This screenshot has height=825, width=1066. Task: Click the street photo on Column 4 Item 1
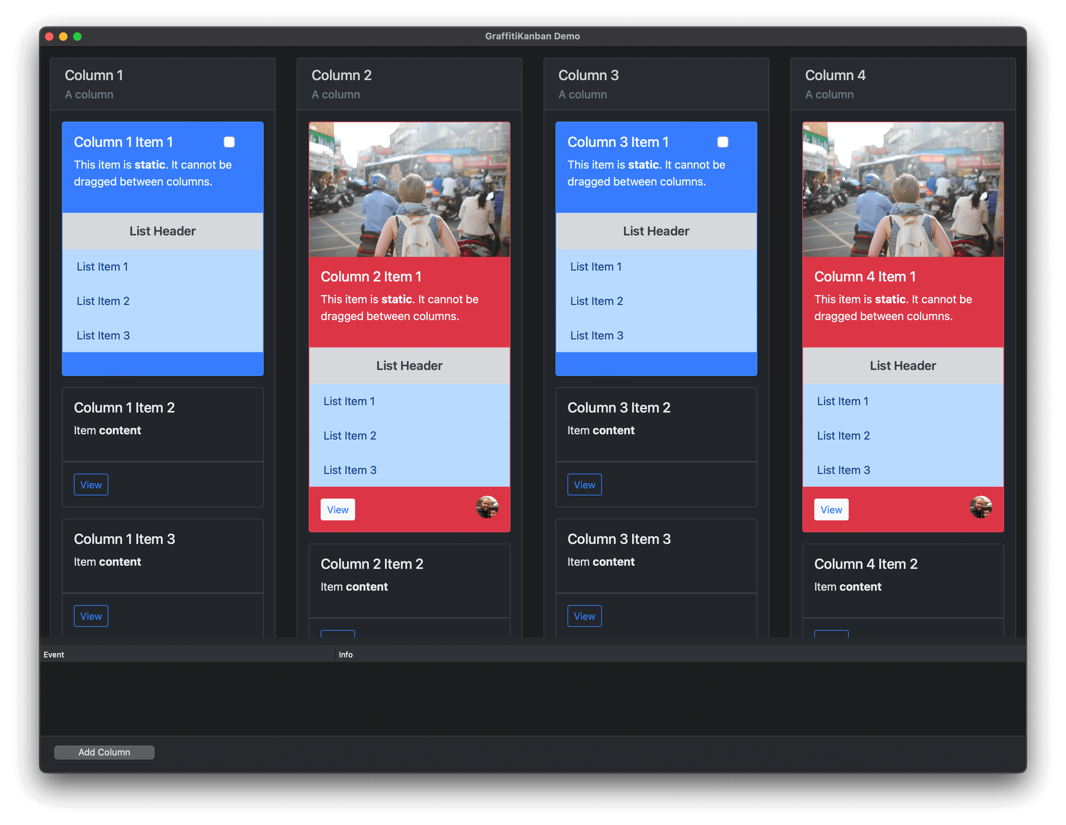click(x=903, y=189)
